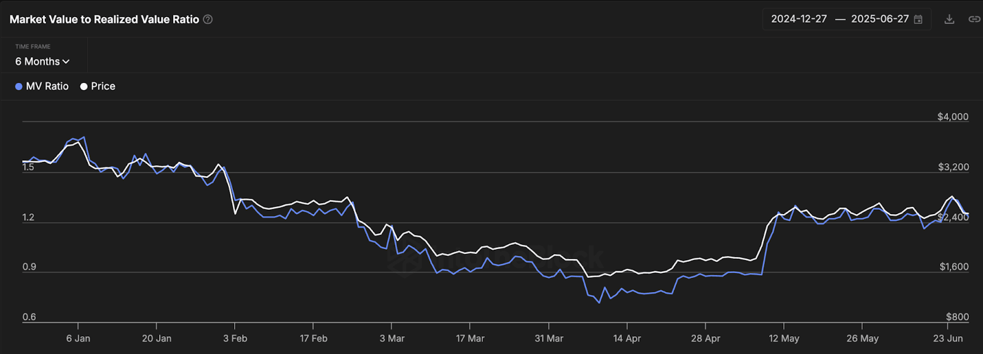Click the 17 Feb date axis label
The height and width of the screenshot is (354, 983).
click(x=313, y=339)
